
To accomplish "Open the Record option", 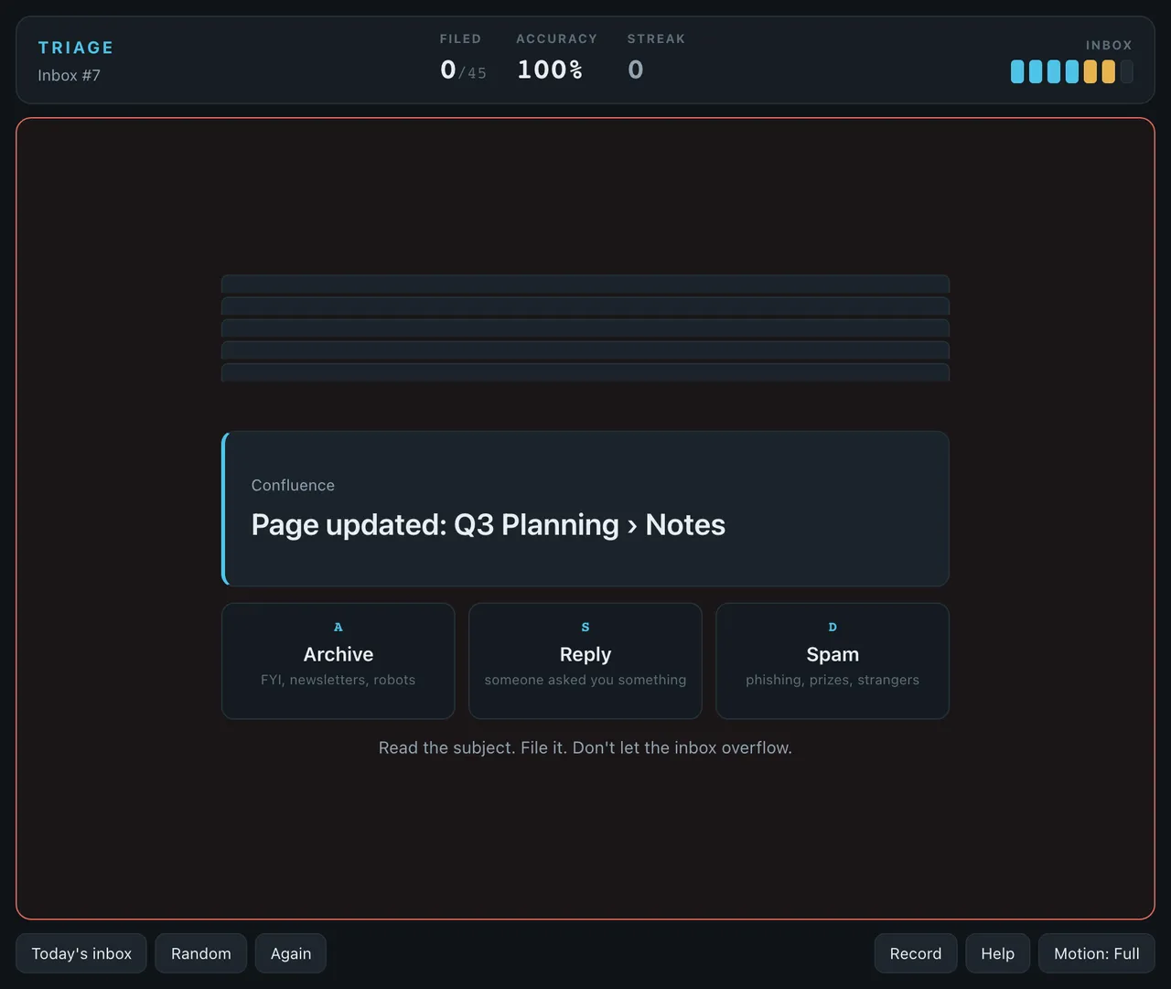I will 916,953.
